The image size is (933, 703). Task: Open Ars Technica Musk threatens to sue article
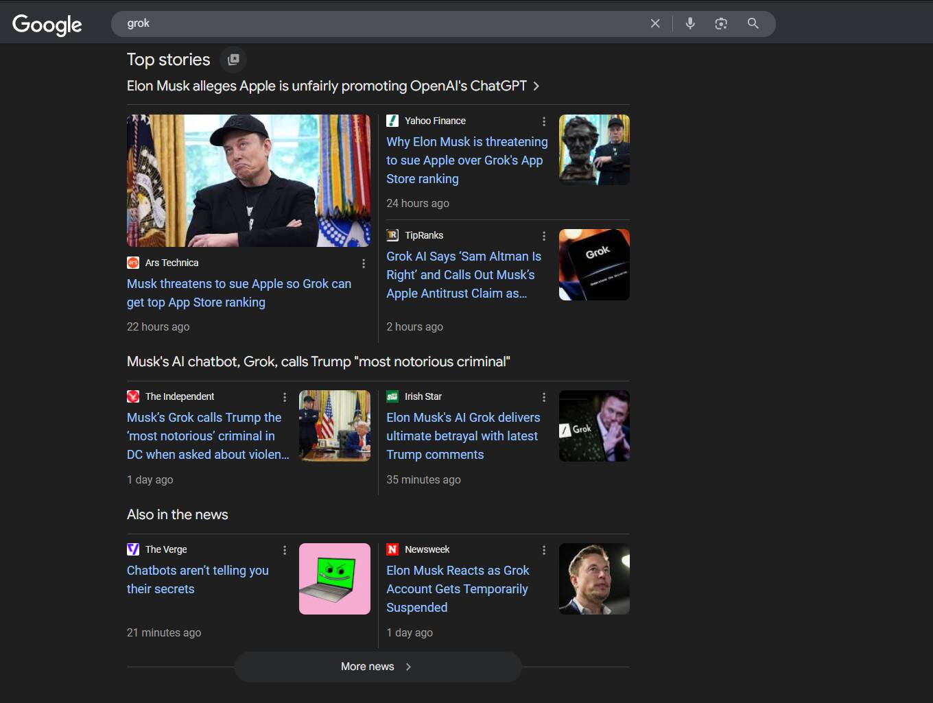coord(239,293)
